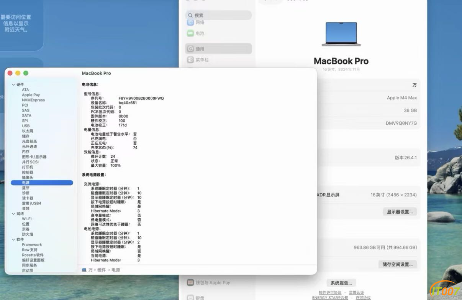This screenshot has width=462, height=300.
Task: Select the green 电池 battery icon
Action: [190, 33]
